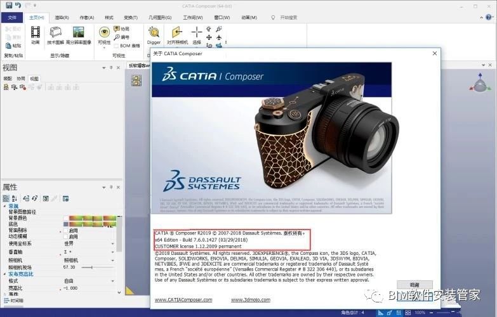Click the view orientation gizmo
497x317 pixels.
coord(480,82)
